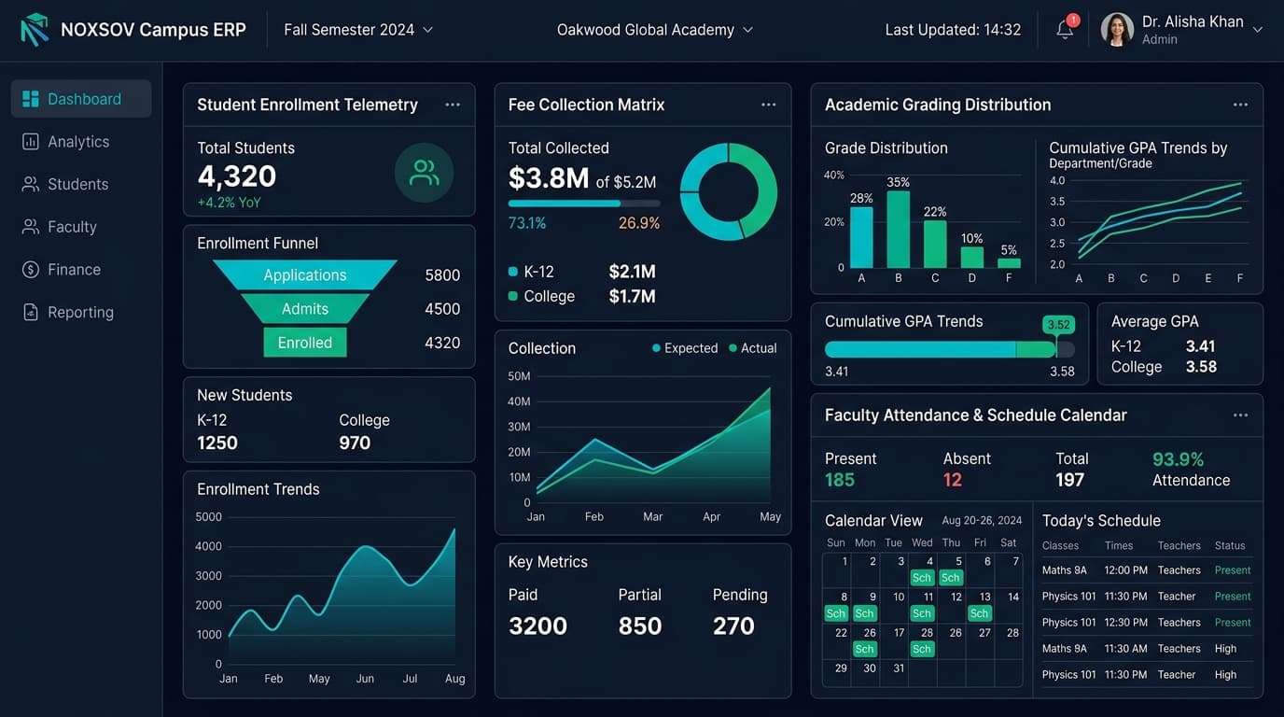Open the Oakwood Global Academy selector

tap(655, 30)
